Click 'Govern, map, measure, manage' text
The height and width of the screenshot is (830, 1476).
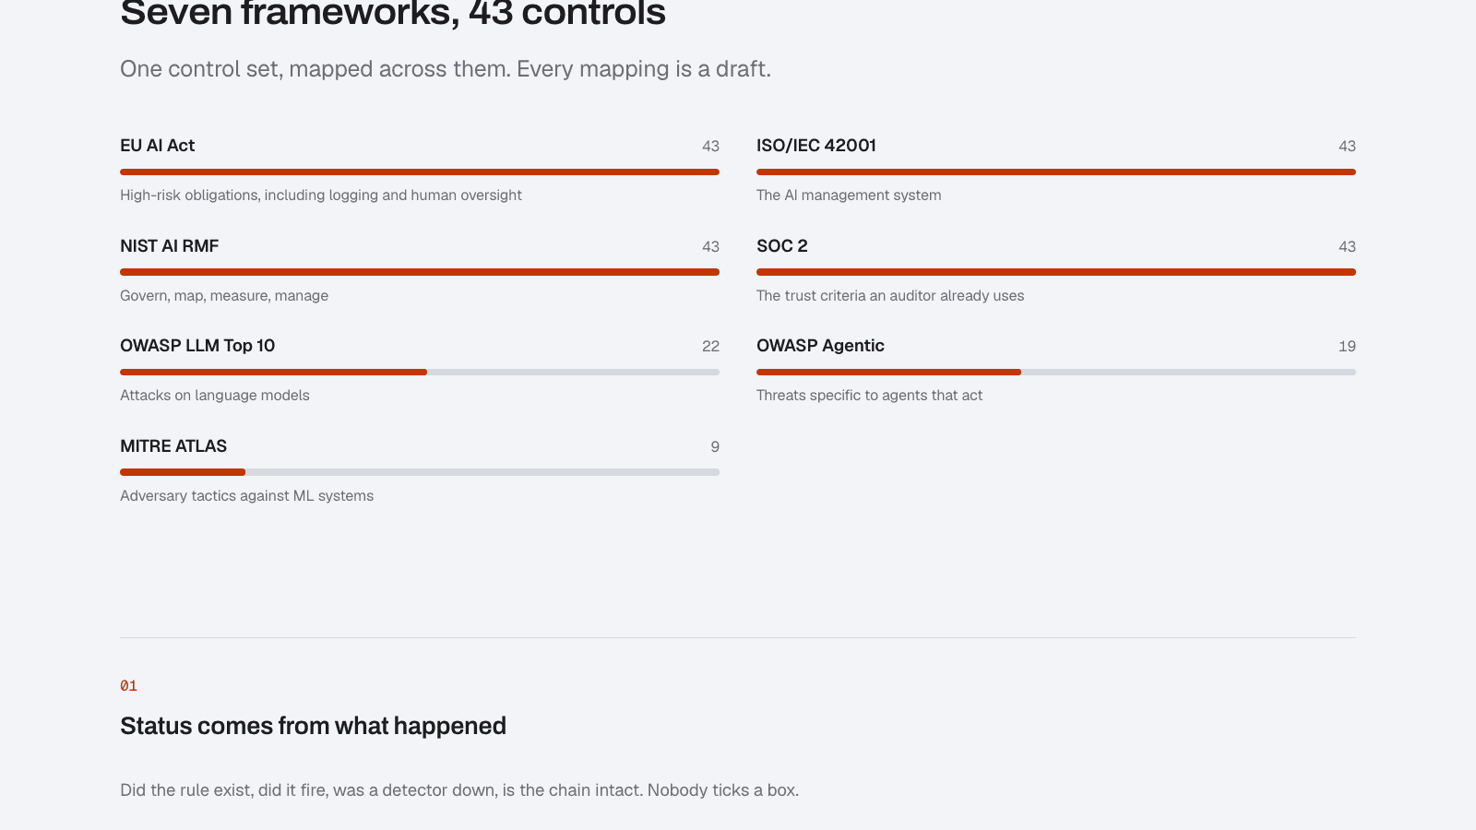(224, 296)
